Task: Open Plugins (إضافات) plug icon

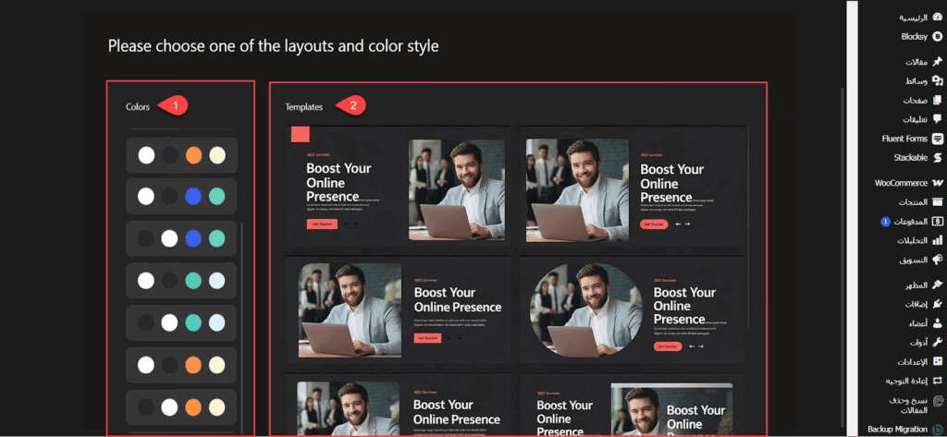Action: pyautogui.click(x=937, y=304)
